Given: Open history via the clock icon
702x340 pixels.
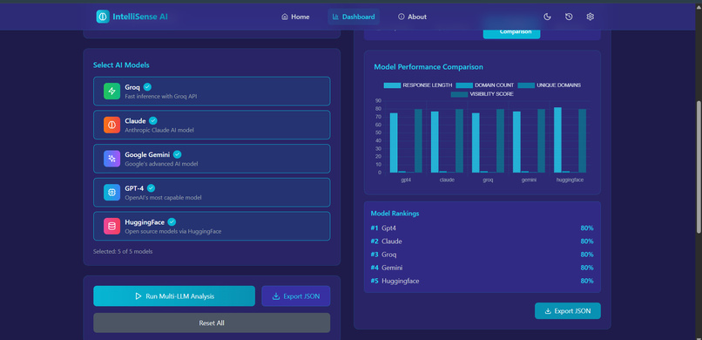Looking at the screenshot, I should tap(569, 17).
